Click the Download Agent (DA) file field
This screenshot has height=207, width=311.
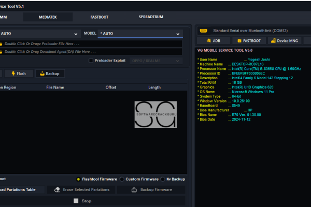[x=91, y=52]
